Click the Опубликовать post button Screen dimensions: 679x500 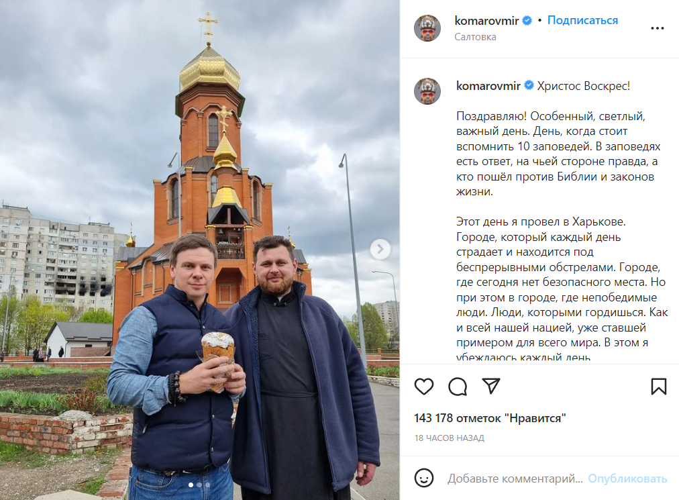(x=627, y=479)
